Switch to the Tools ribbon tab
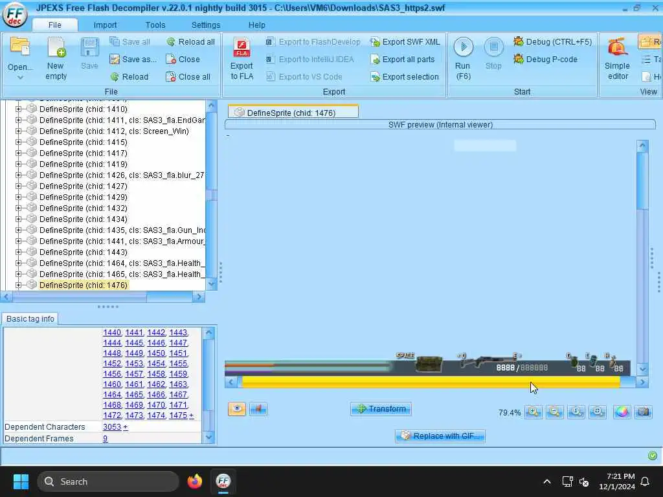This screenshot has width=663, height=497. tap(155, 25)
